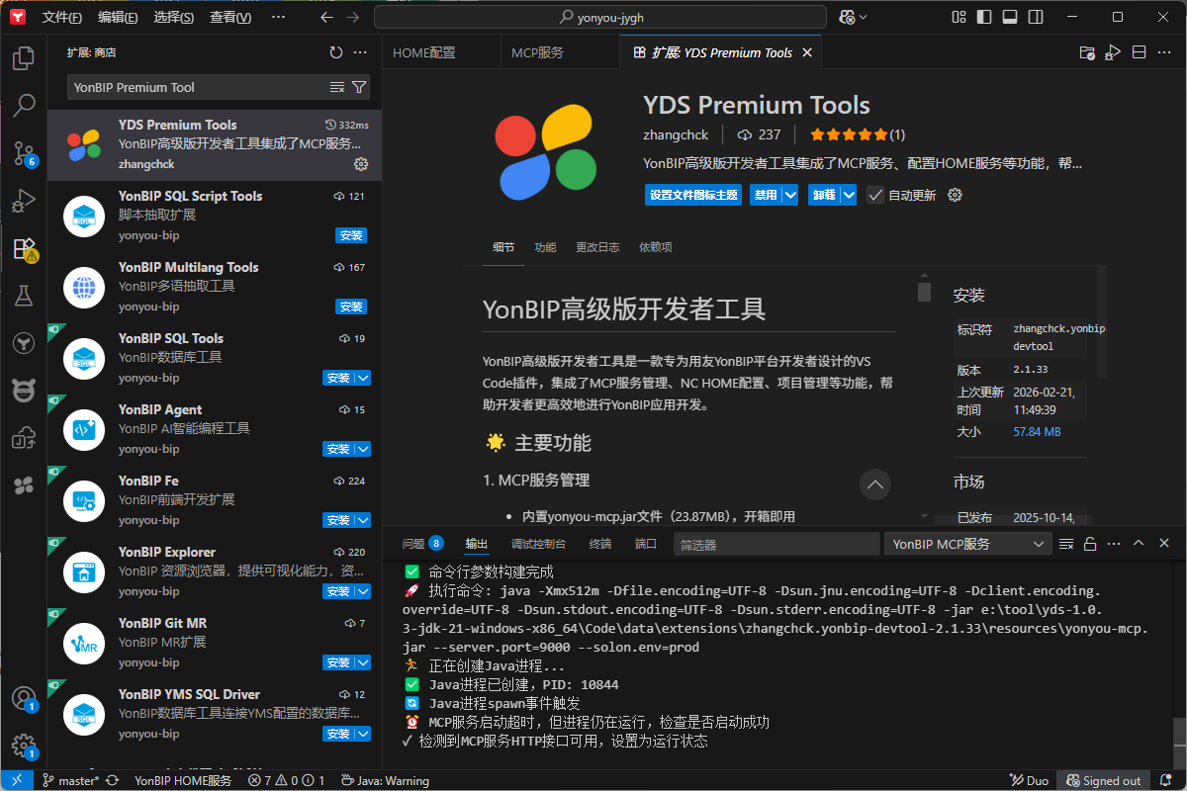Open the extensions filter funnel
The height and width of the screenshot is (791, 1187).
359,87
